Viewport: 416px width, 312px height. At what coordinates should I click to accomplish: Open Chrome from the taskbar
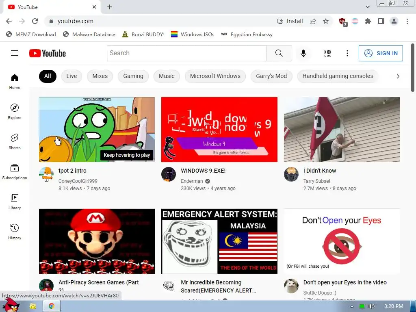pos(52,306)
